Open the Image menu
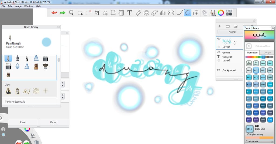Viewport: 276px width, 144px height. (18, 6)
